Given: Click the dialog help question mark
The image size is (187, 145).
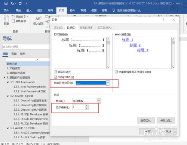Looking at the screenshot, I should pyautogui.click(x=163, y=20).
